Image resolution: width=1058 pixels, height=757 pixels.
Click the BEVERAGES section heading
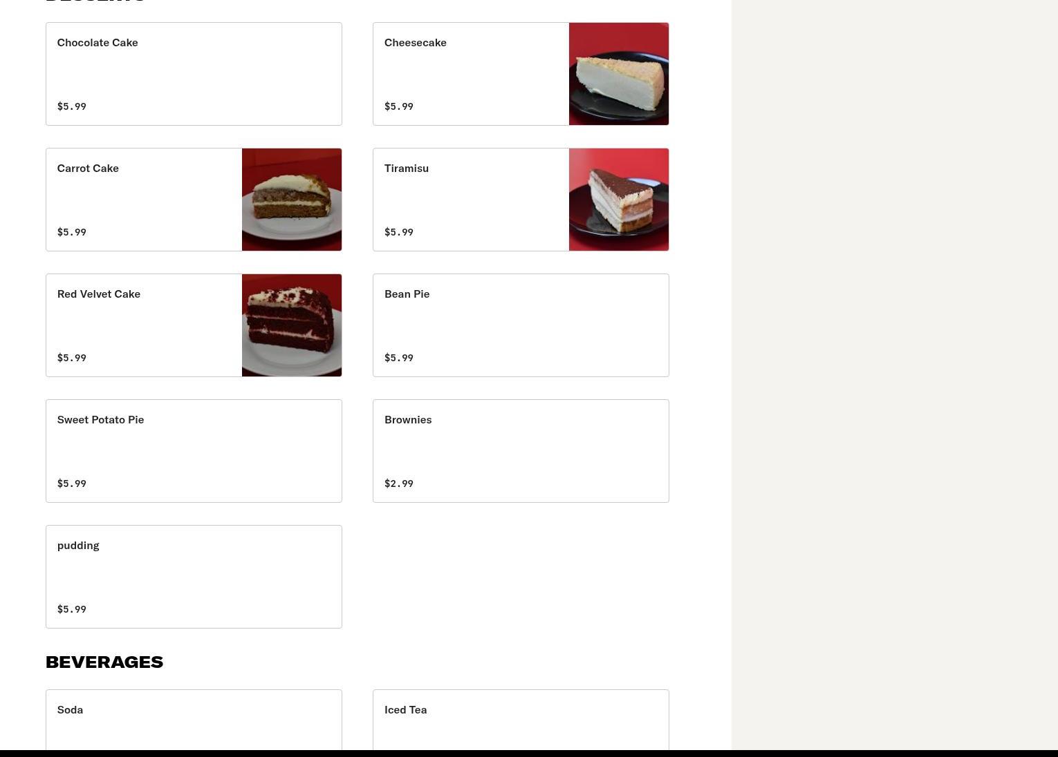[104, 662]
